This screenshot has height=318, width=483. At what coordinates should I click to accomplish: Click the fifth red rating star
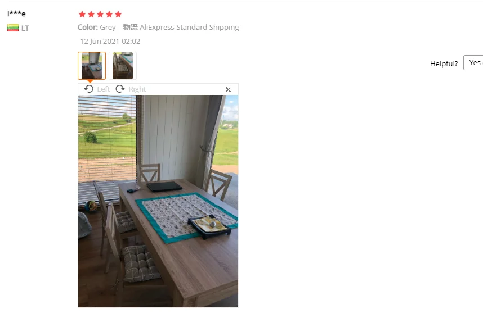[118, 14]
